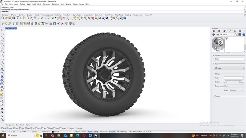
Task: Select the Metal material thumbnail
Action: [218, 44]
